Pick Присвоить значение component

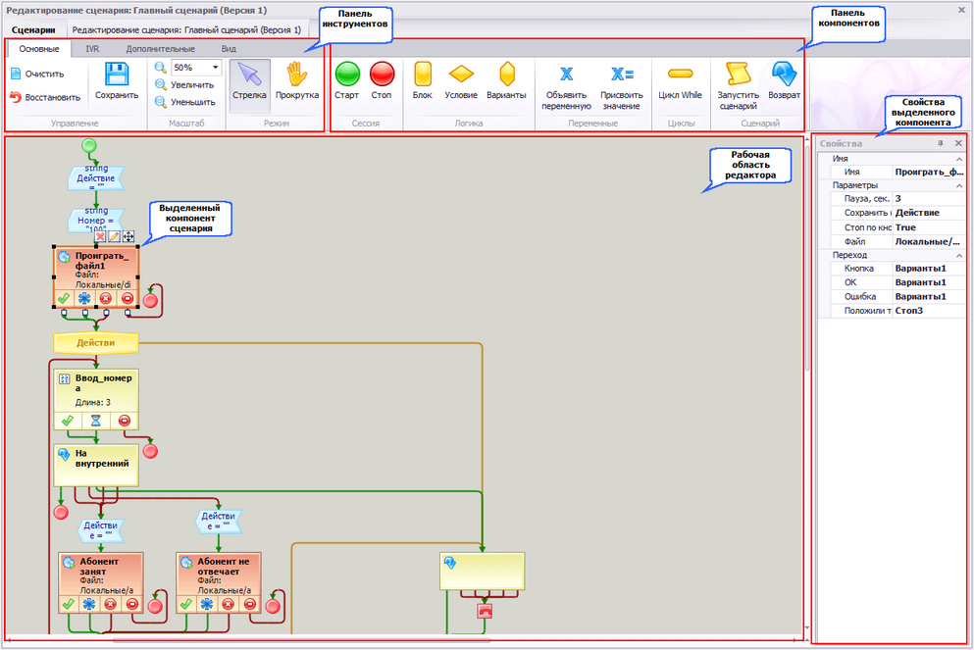pyautogui.click(x=621, y=86)
